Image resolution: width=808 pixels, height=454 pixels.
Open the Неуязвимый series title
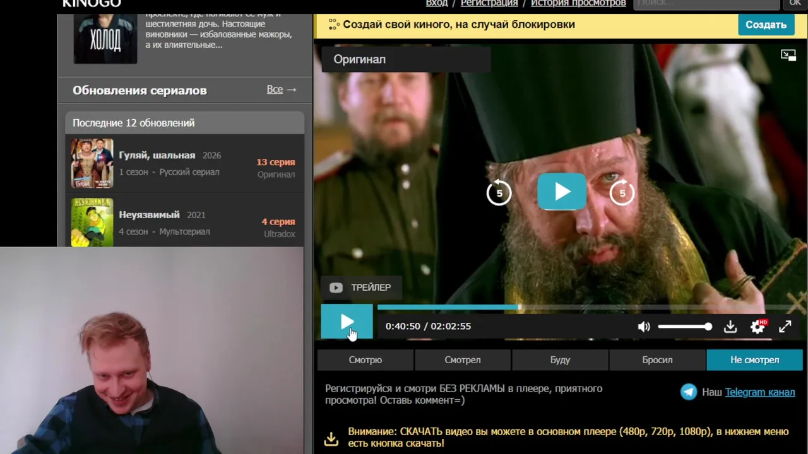pyautogui.click(x=150, y=215)
